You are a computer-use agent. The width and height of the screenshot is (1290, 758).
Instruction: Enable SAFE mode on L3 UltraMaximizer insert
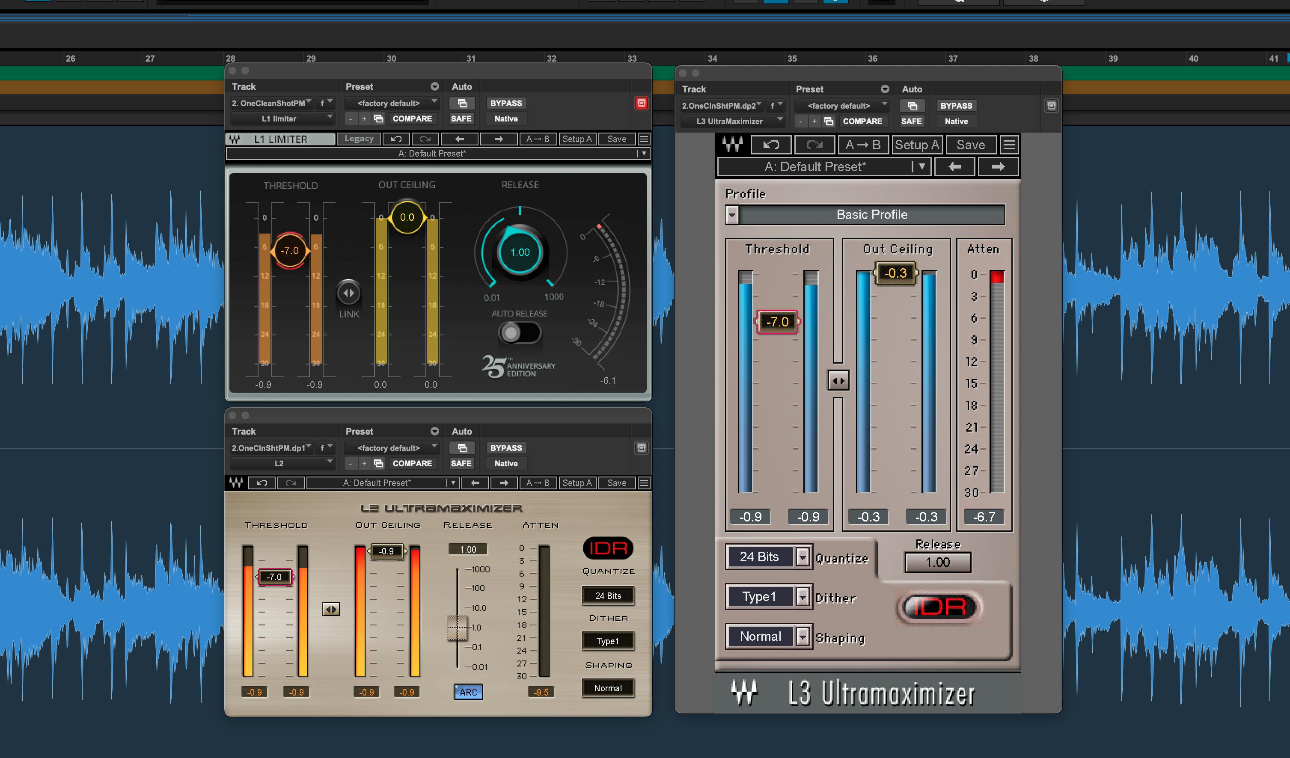tap(912, 121)
